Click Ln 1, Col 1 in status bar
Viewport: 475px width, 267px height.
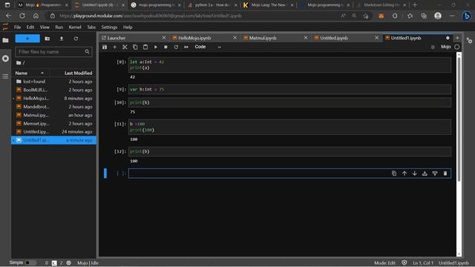pyautogui.click(x=423, y=263)
